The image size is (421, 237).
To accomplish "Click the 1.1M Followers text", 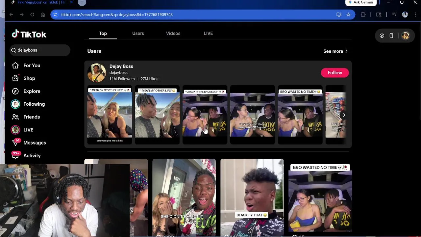I will (122, 79).
